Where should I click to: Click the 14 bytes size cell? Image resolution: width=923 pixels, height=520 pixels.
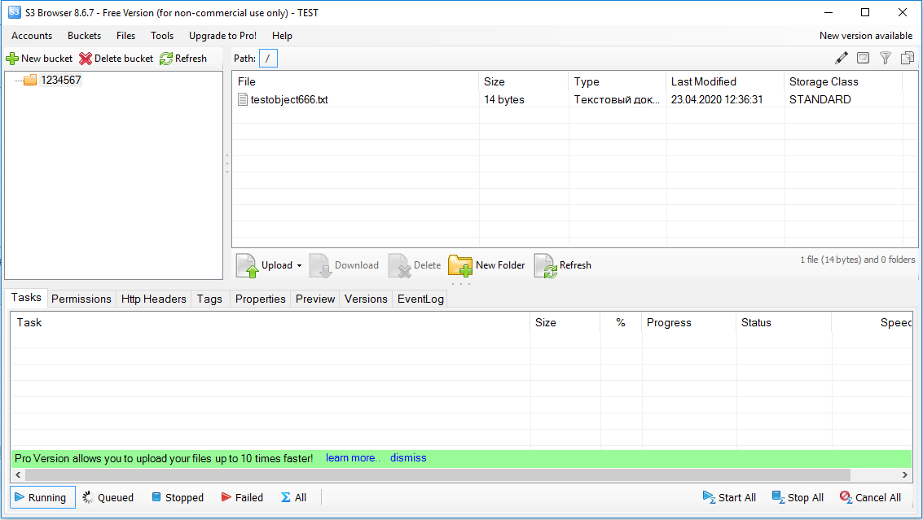504,99
